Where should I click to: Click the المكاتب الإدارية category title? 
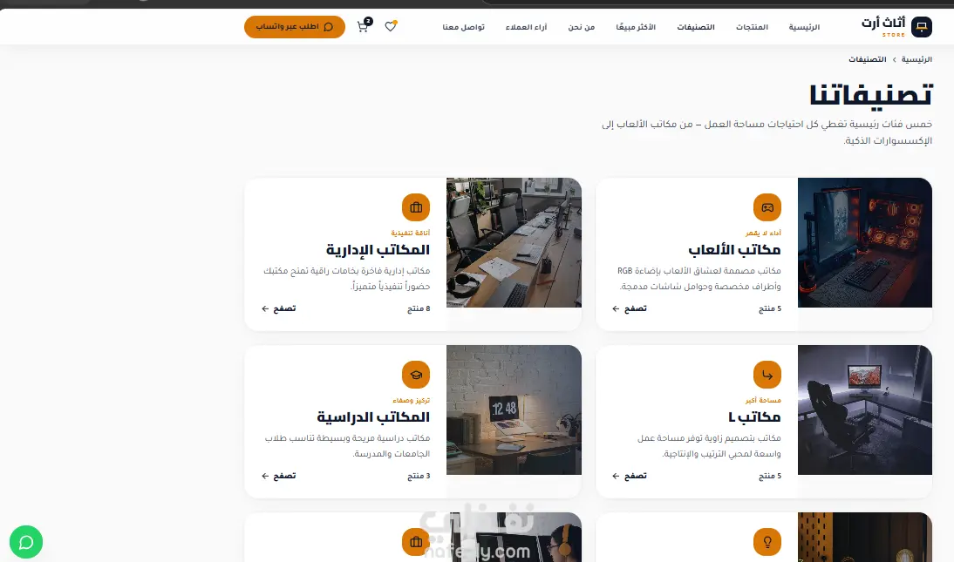378,249
